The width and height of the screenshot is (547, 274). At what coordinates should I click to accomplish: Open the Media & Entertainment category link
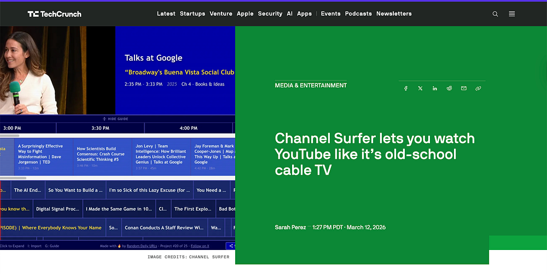click(311, 85)
